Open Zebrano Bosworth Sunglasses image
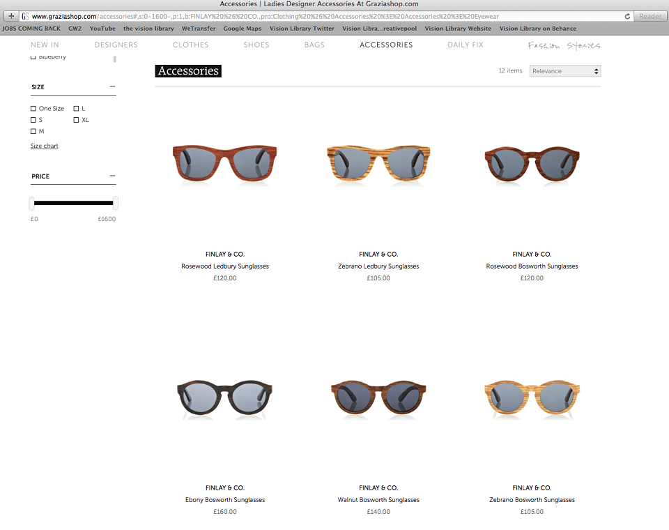 coord(532,398)
